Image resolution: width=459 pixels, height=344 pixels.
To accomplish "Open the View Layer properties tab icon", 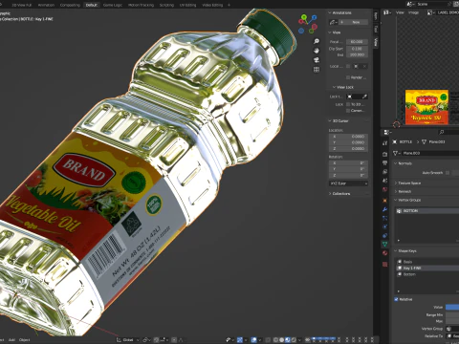I will click(x=384, y=172).
